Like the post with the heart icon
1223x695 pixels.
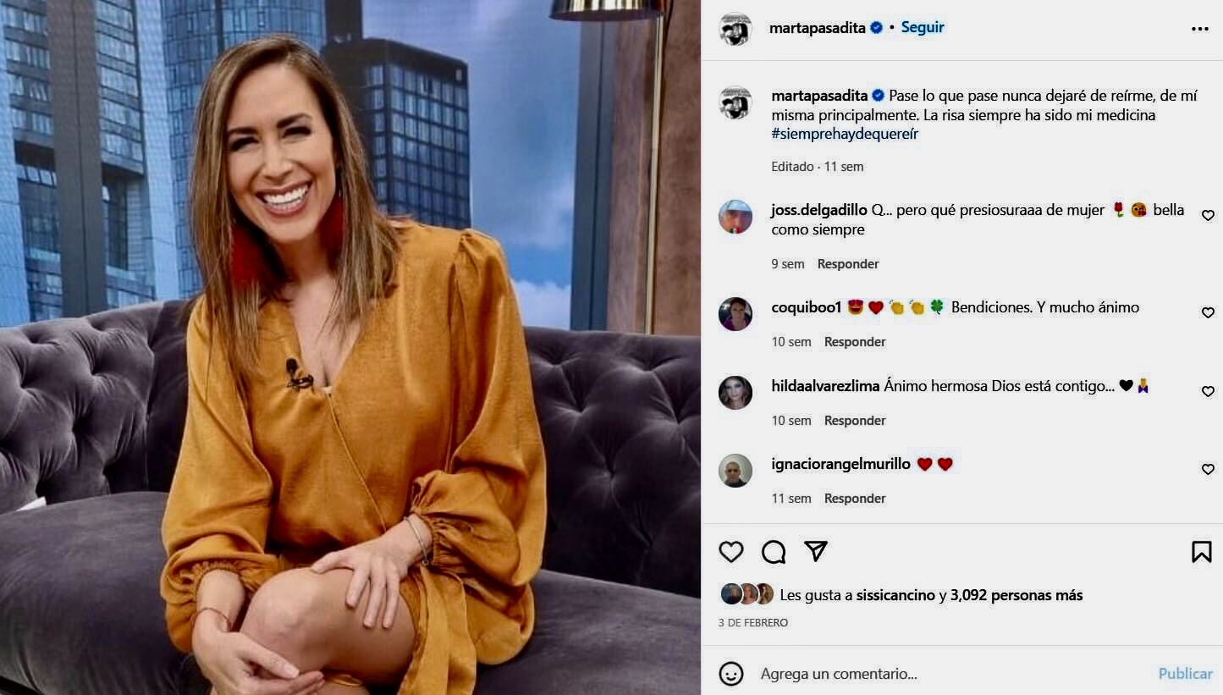[x=731, y=552]
